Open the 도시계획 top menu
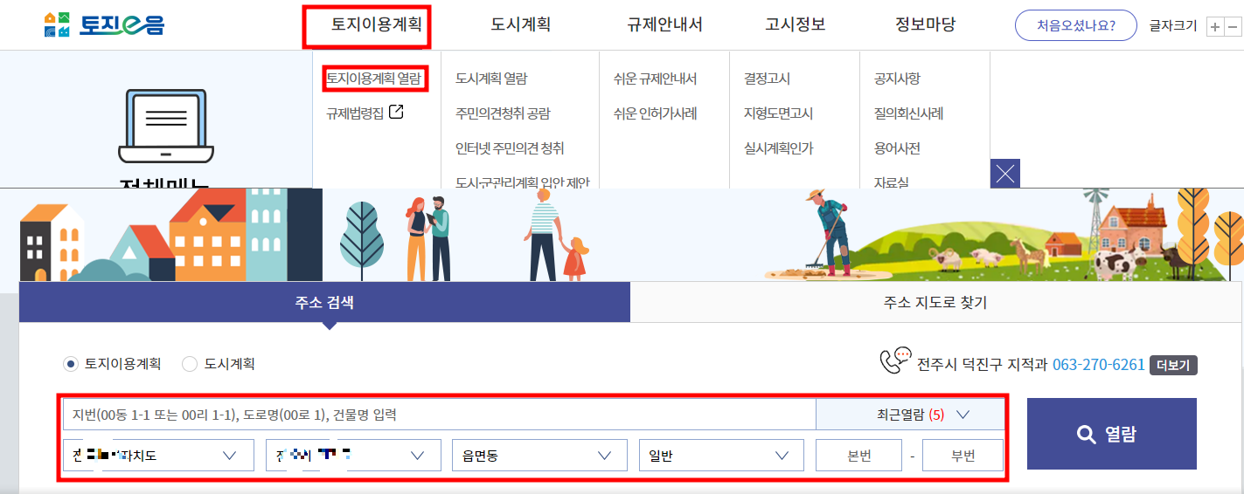This screenshot has width=1244, height=494. [521, 25]
